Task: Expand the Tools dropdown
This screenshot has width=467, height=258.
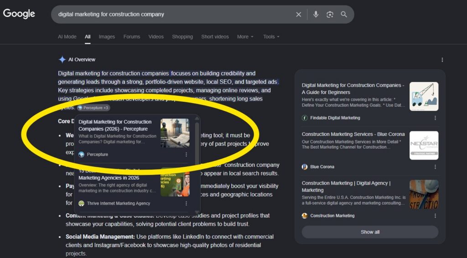Action: (271, 36)
